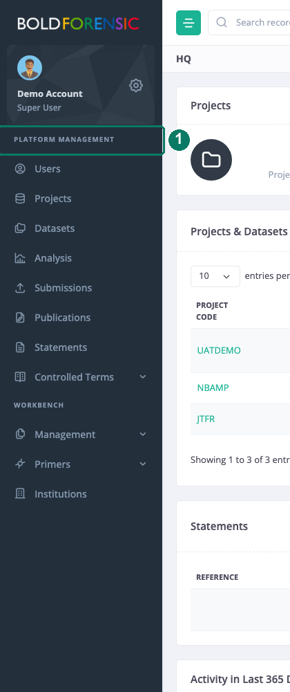Click the Super User role text
290x692 pixels.
pyautogui.click(x=39, y=108)
